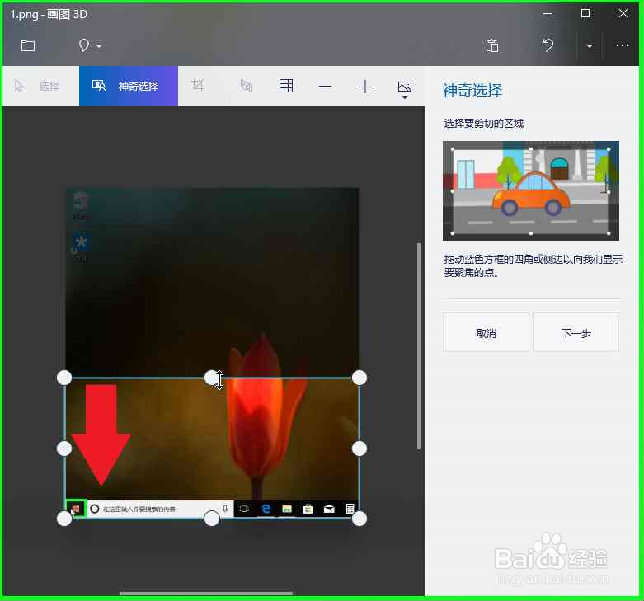The image size is (644, 601).
Task: Click the microphone icon in pictured search box
Action: click(x=224, y=509)
